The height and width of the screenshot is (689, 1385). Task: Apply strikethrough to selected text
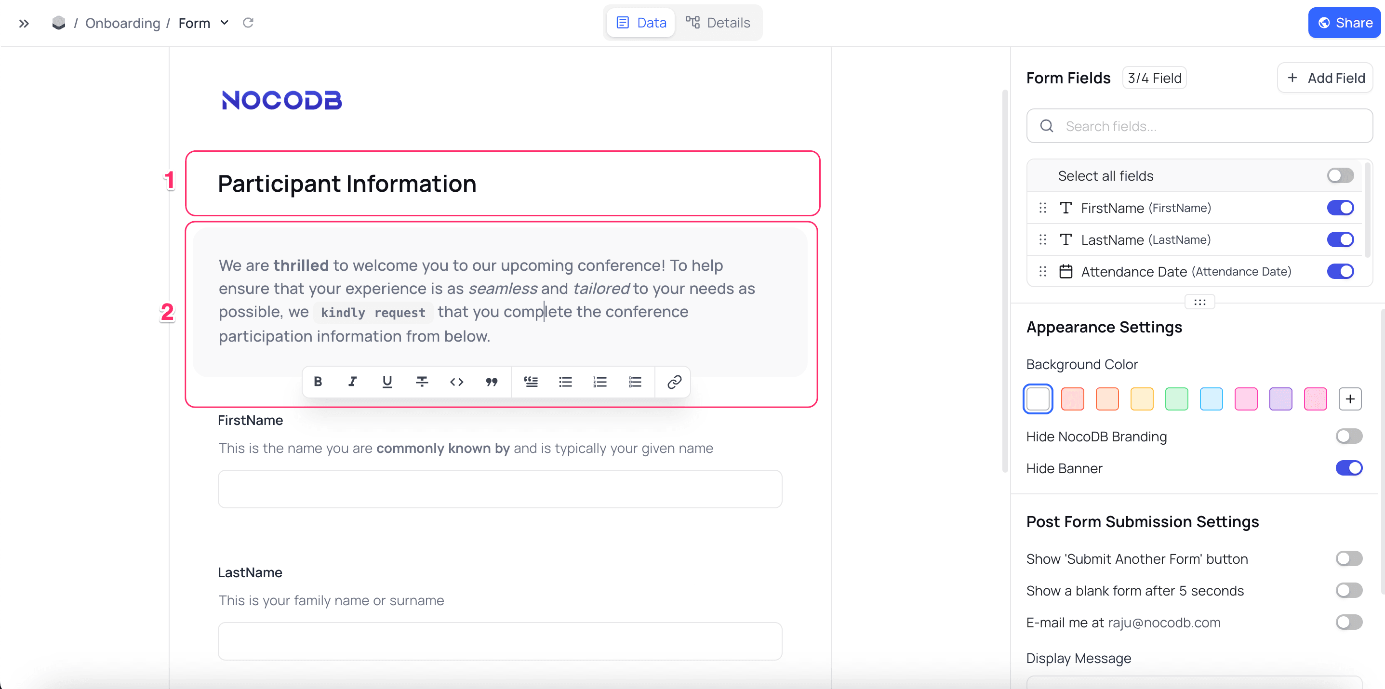tap(422, 382)
